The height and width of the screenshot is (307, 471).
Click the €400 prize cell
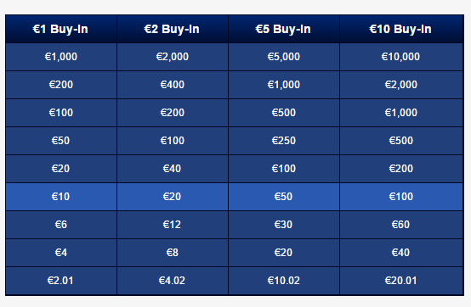173,85
